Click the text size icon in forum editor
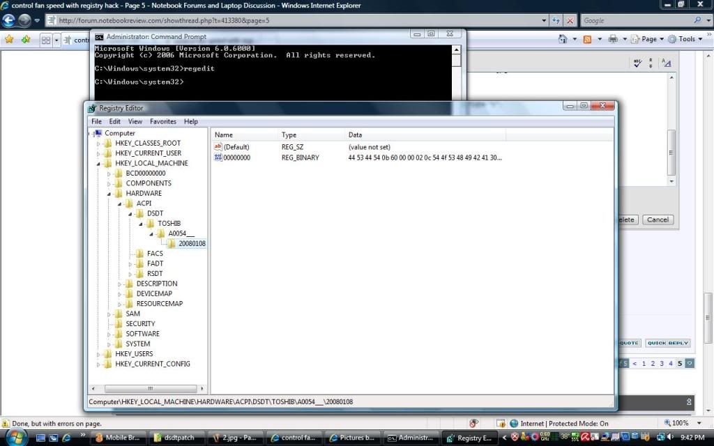Image resolution: width=714 pixels, height=446 pixels. pyautogui.click(x=667, y=63)
